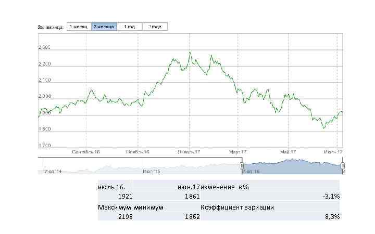This screenshot has width=375, height=234.
Task: Click the 'Коэффициент вариации' label
Action: pos(238,207)
